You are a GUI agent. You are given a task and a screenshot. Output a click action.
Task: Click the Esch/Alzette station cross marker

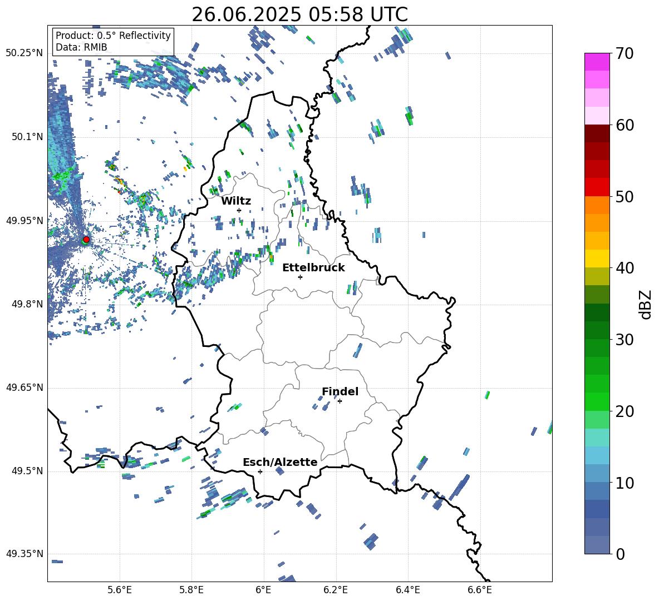click(260, 471)
